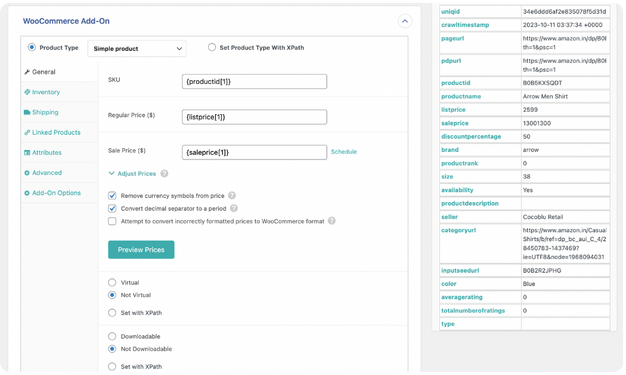Screen dimensions: 626x375
Task: Select the Virtual radio button
Action: tap(112, 282)
